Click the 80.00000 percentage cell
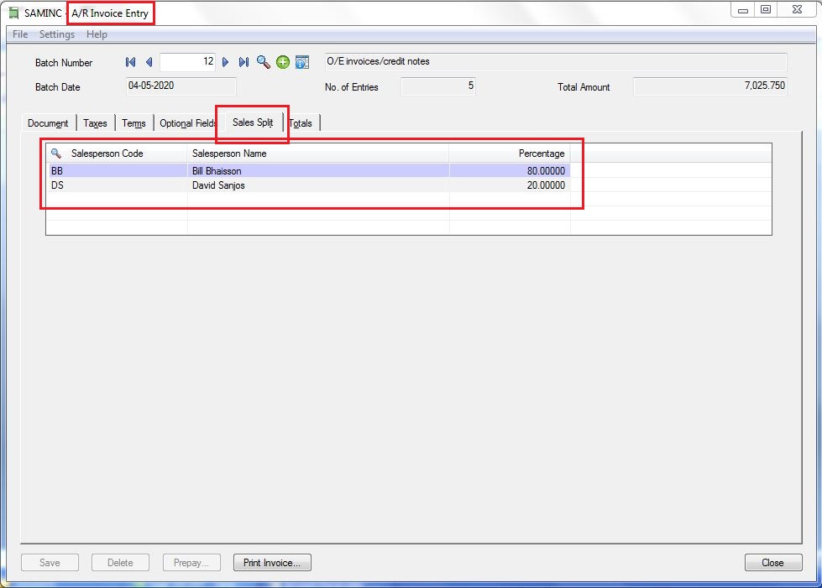Viewport: 822px width, 588px height. tap(510, 170)
